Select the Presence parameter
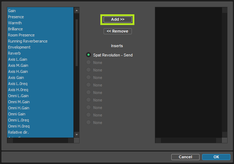This screenshot has width=234, height=164. tap(16, 17)
